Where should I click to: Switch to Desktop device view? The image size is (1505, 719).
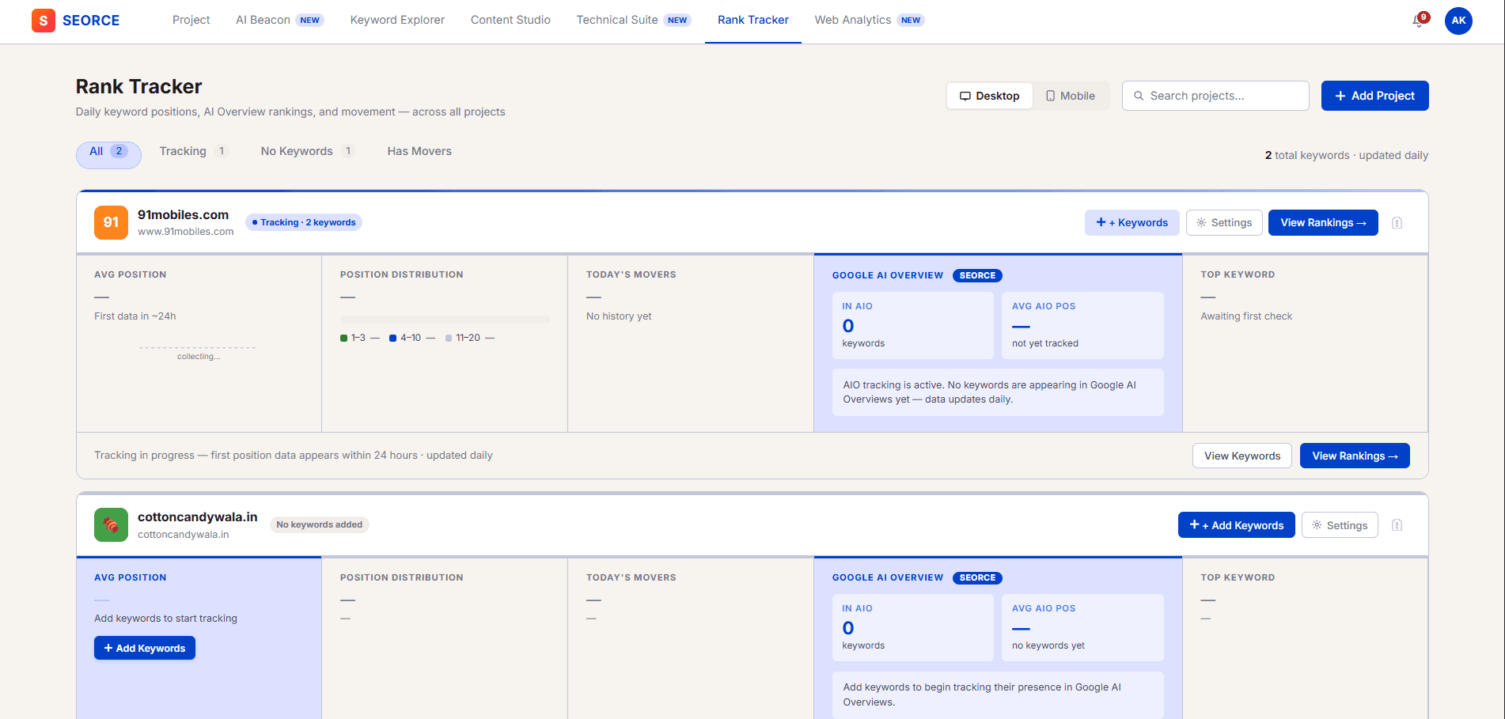click(x=990, y=96)
